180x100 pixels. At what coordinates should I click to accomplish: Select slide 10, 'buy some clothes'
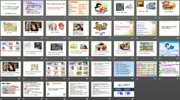[x=33, y=28]
